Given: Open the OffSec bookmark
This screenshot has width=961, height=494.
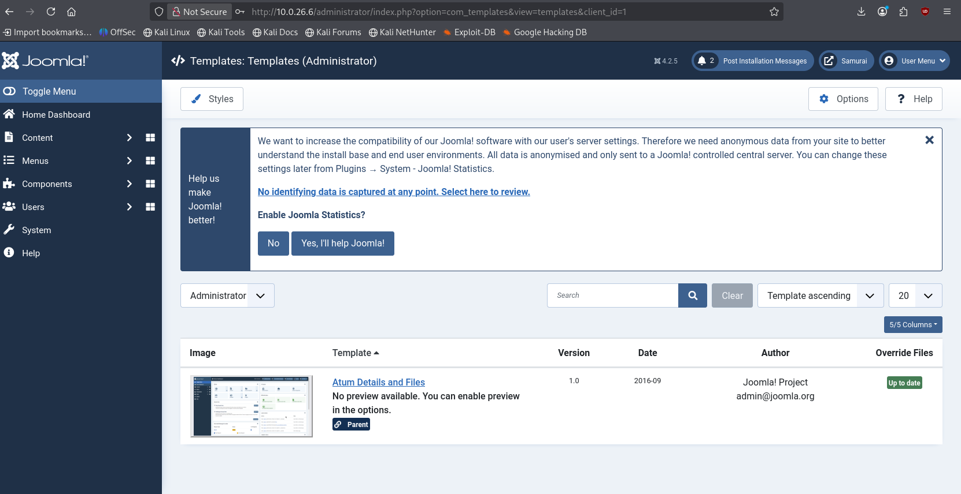Looking at the screenshot, I should pos(117,32).
